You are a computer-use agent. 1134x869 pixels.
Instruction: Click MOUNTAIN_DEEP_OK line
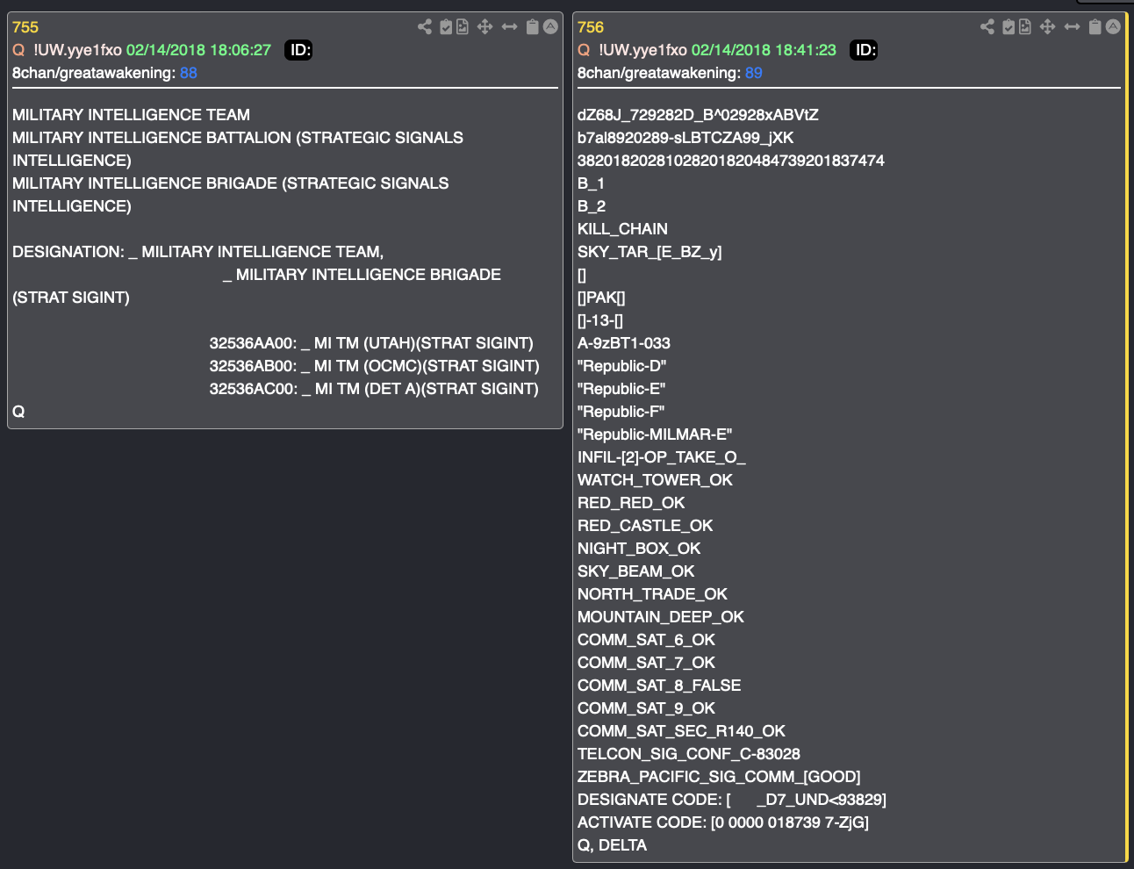(661, 617)
